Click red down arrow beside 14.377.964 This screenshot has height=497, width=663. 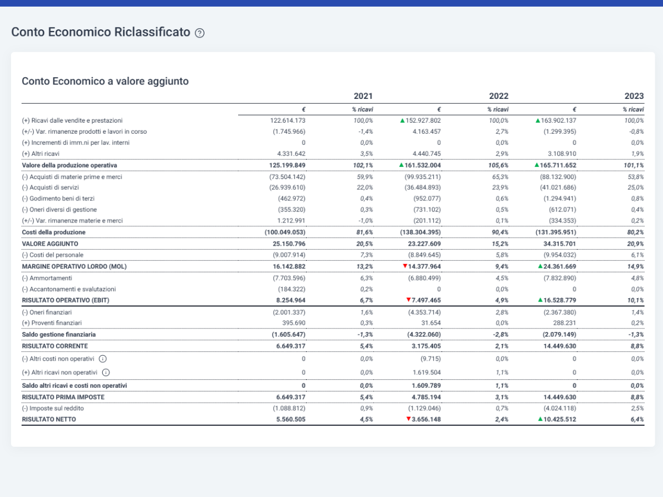click(x=405, y=266)
